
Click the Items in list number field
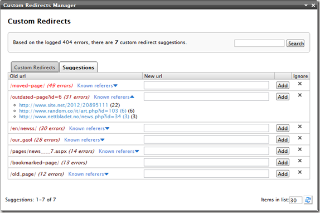tap(295, 200)
